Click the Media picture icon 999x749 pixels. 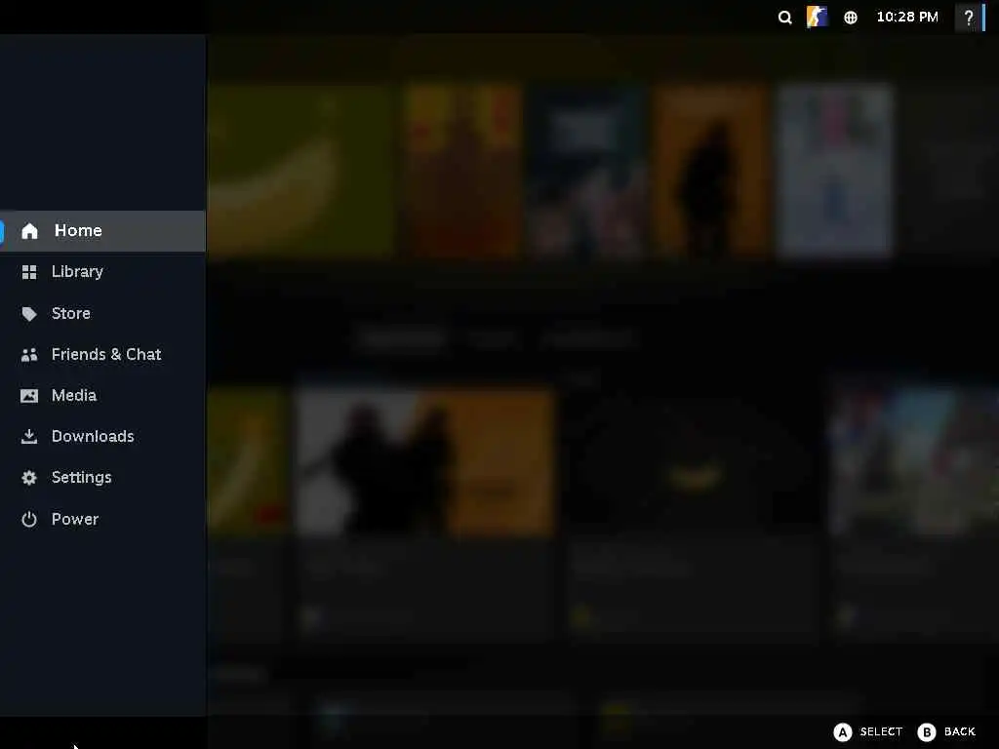pos(29,396)
